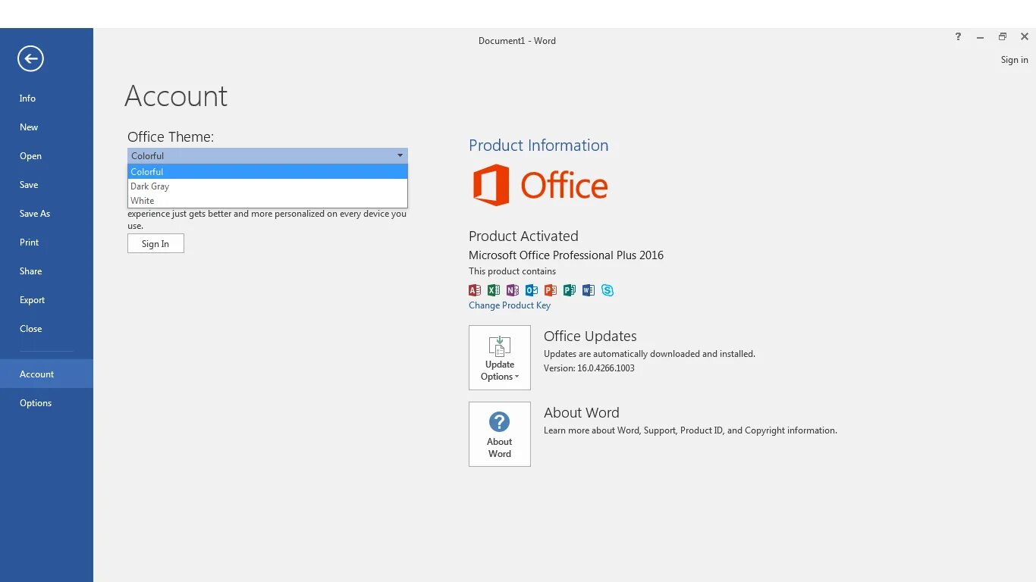This screenshot has height=582, width=1036.
Task: Click the Sign in link at top right
Action: 1014,60
